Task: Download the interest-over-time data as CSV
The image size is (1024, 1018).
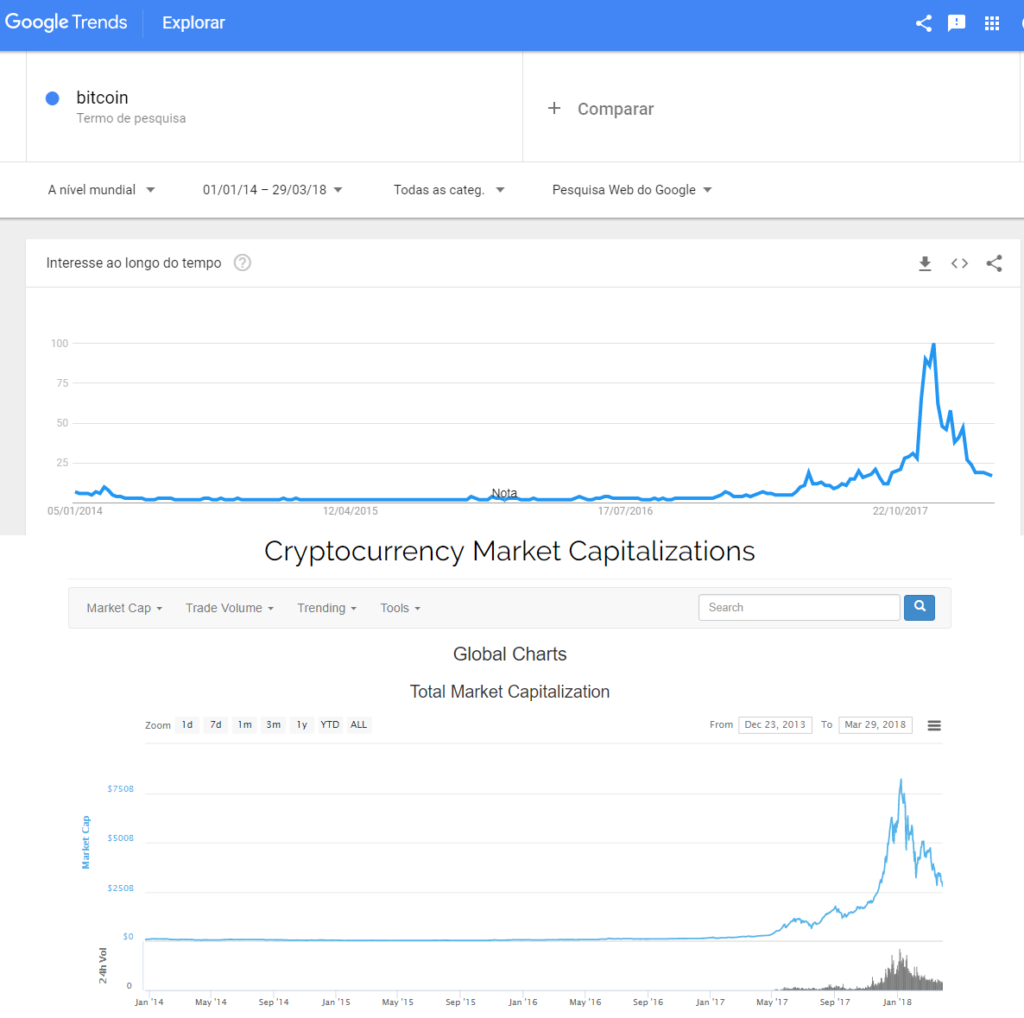Action: (x=925, y=263)
